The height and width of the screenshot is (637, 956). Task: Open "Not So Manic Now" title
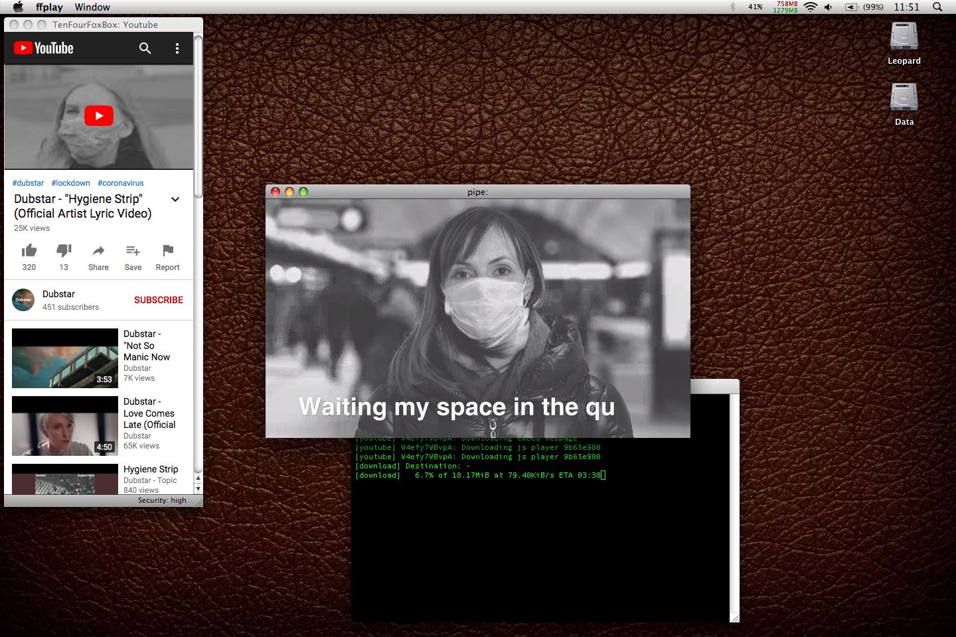click(147, 345)
